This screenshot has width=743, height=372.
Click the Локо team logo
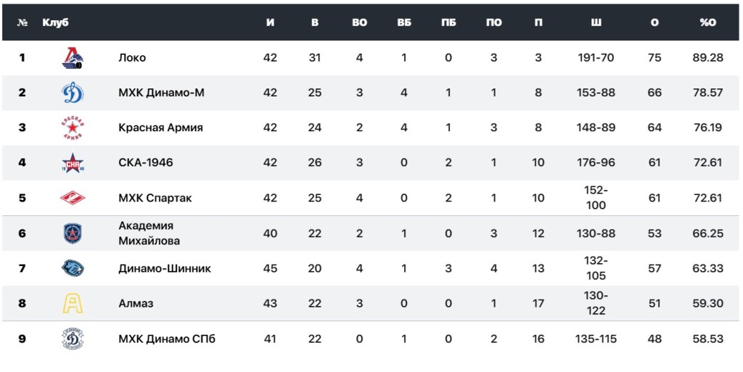coord(73,57)
